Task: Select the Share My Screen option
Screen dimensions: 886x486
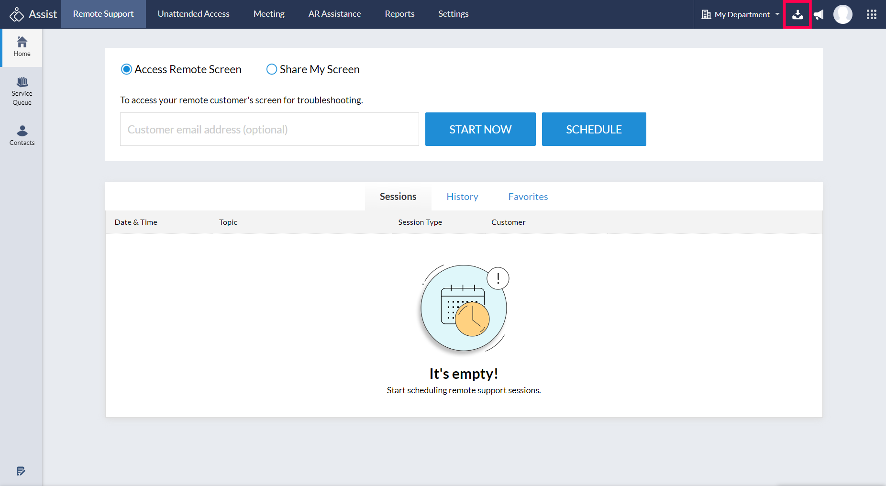Action: [x=272, y=69]
